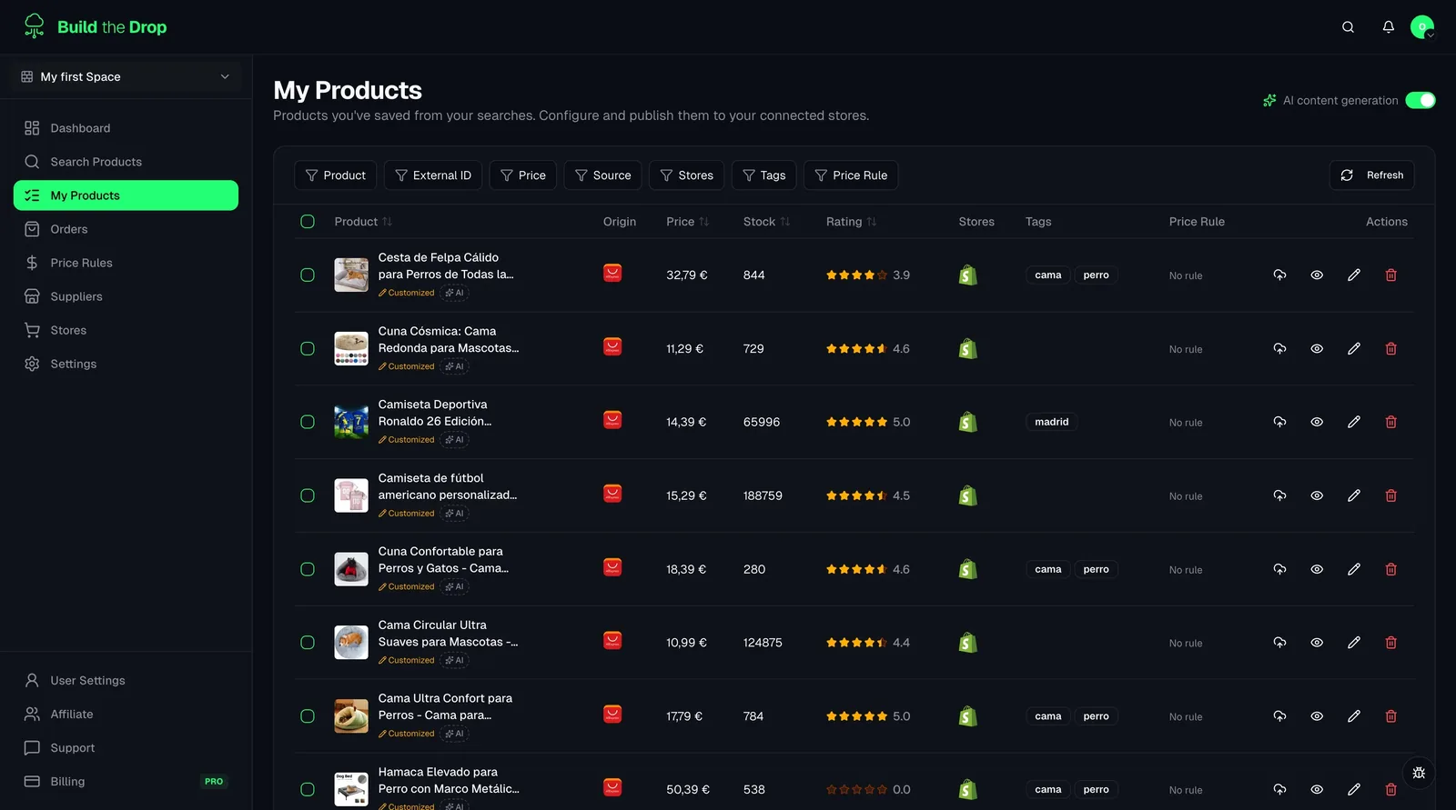Click the Cesta de Felpa product thumbnail
Image resolution: width=1456 pixels, height=810 pixels.
click(351, 275)
